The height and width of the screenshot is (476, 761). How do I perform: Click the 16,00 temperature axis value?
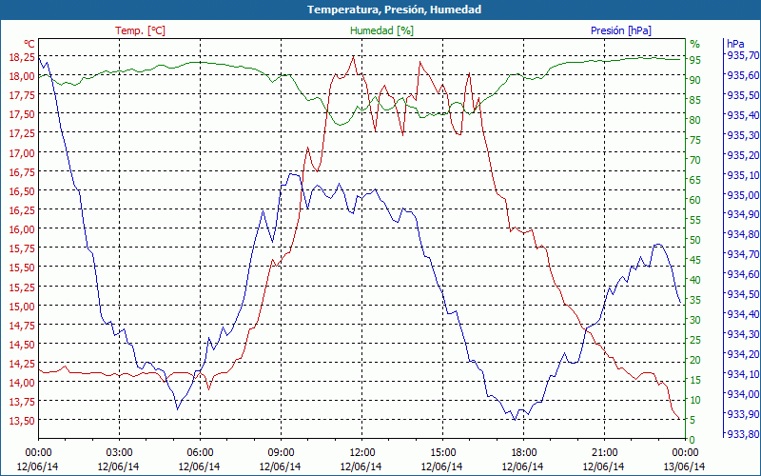point(22,229)
